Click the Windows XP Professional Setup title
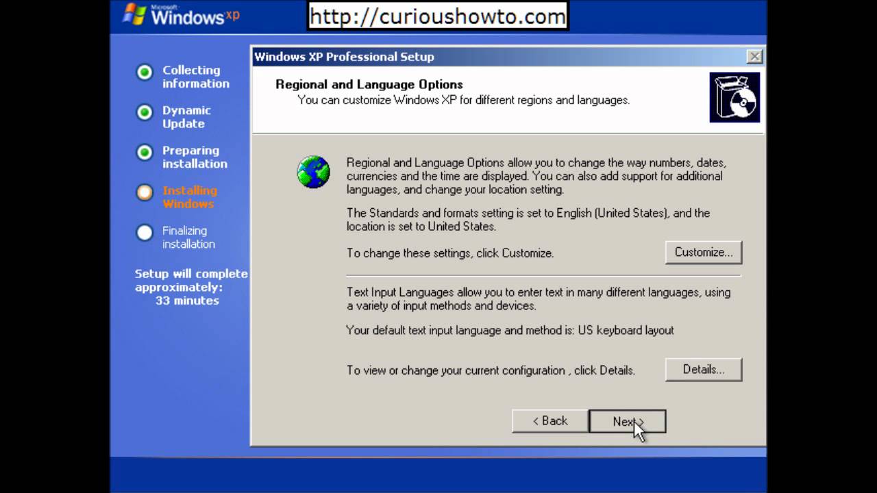877x493 pixels. pos(344,56)
